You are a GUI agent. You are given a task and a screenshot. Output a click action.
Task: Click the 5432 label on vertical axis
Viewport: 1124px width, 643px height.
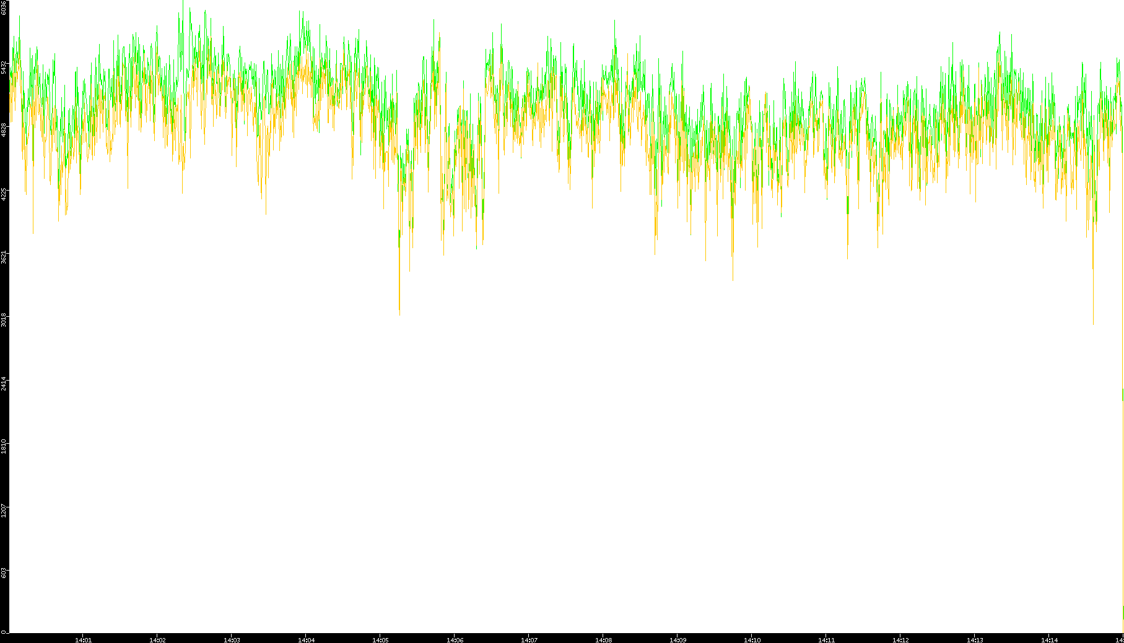point(4,67)
